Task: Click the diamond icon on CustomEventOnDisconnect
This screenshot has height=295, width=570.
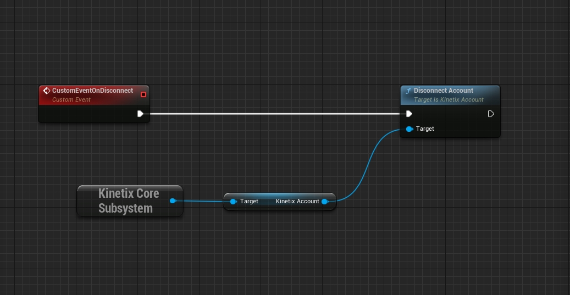Action: click(x=47, y=91)
